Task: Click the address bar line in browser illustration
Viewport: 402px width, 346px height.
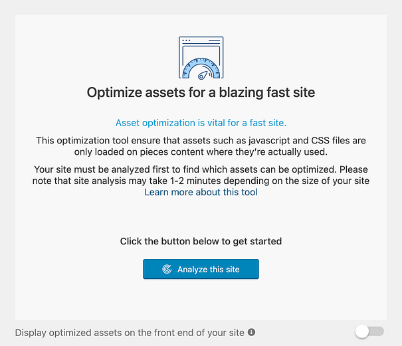Action: pos(214,41)
